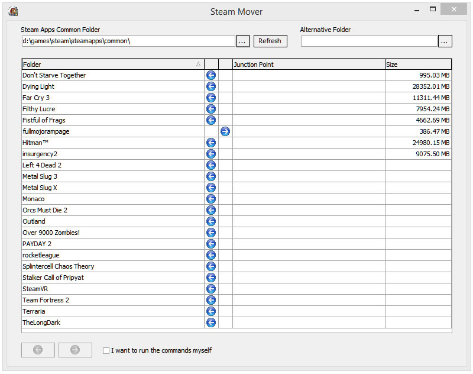Enable 'I want to run the commands myself'

[x=106, y=350]
